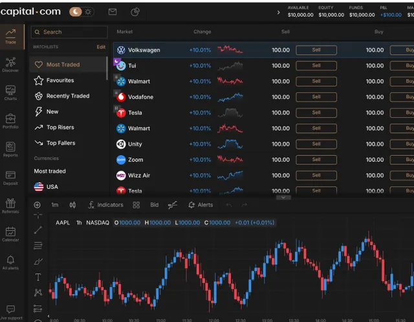The height and width of the screenshot is (322, 414).
Task: Click Sell button for Wizz Air
Action: click(316, 175)
